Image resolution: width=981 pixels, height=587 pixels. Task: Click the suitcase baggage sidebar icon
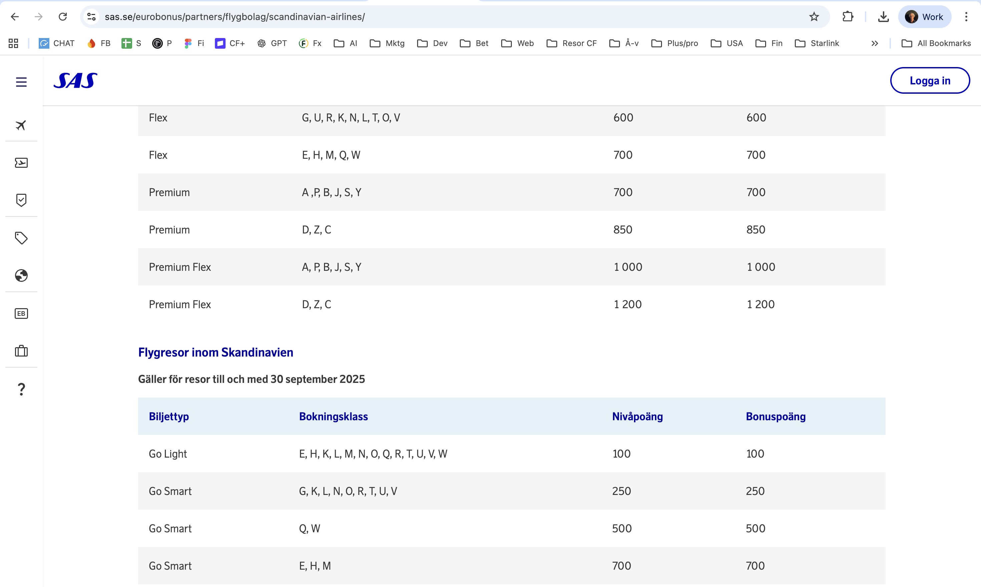(x=21, y=351)
